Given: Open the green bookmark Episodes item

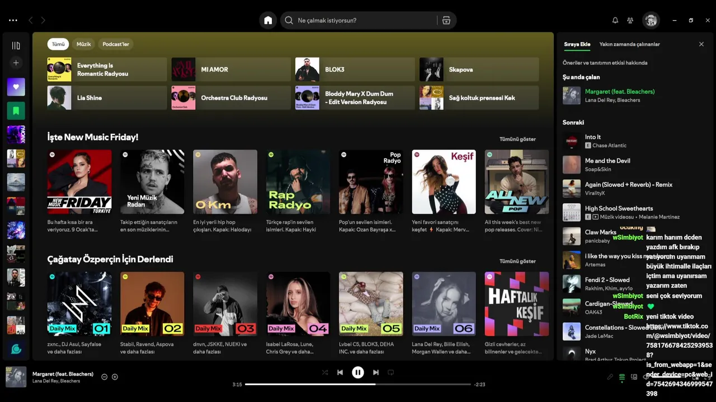Looking at the screenshot, I should point(16,111).
